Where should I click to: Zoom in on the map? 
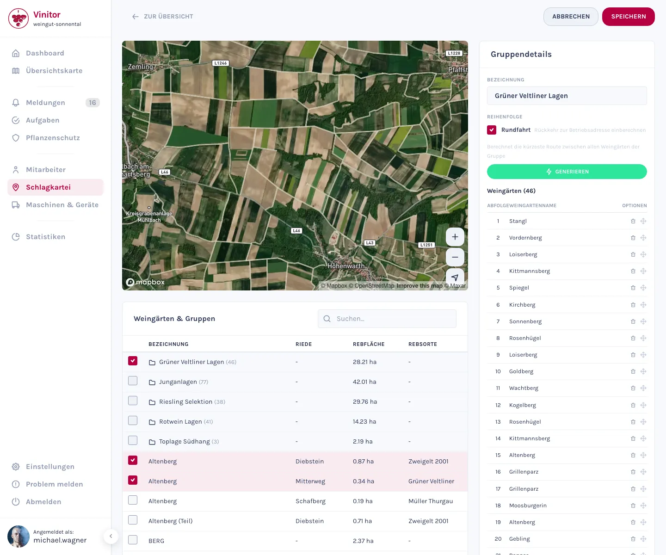point(455,237)
